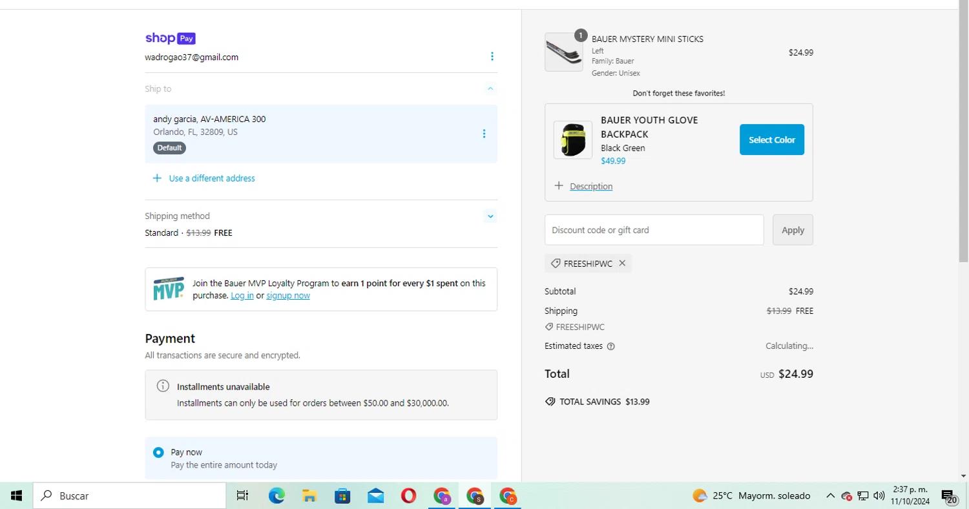Click Log in link for Bauer MVP
The width and height of the screenshot is (969, 509).
point(242,296)
